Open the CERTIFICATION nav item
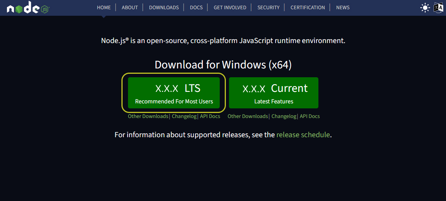This screenshot has height=201, width=446. click(308, 8)
